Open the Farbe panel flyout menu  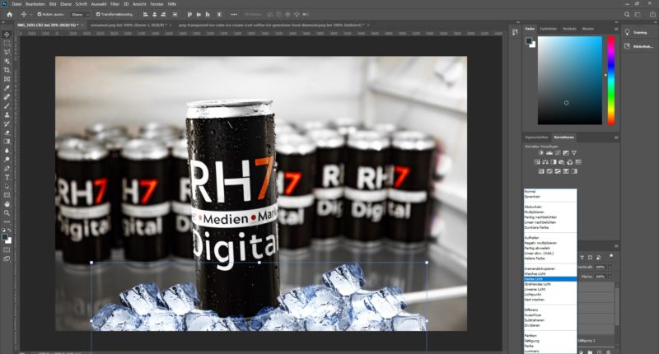coord(616,29)
